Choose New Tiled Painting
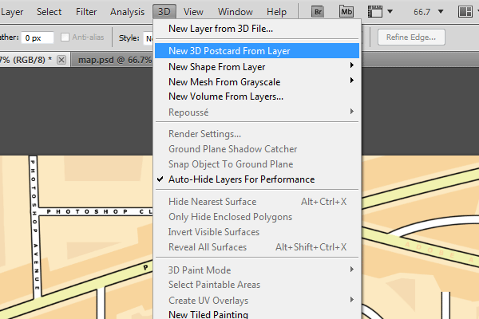This screenshot has width=479, height=319. pos(257,314)
